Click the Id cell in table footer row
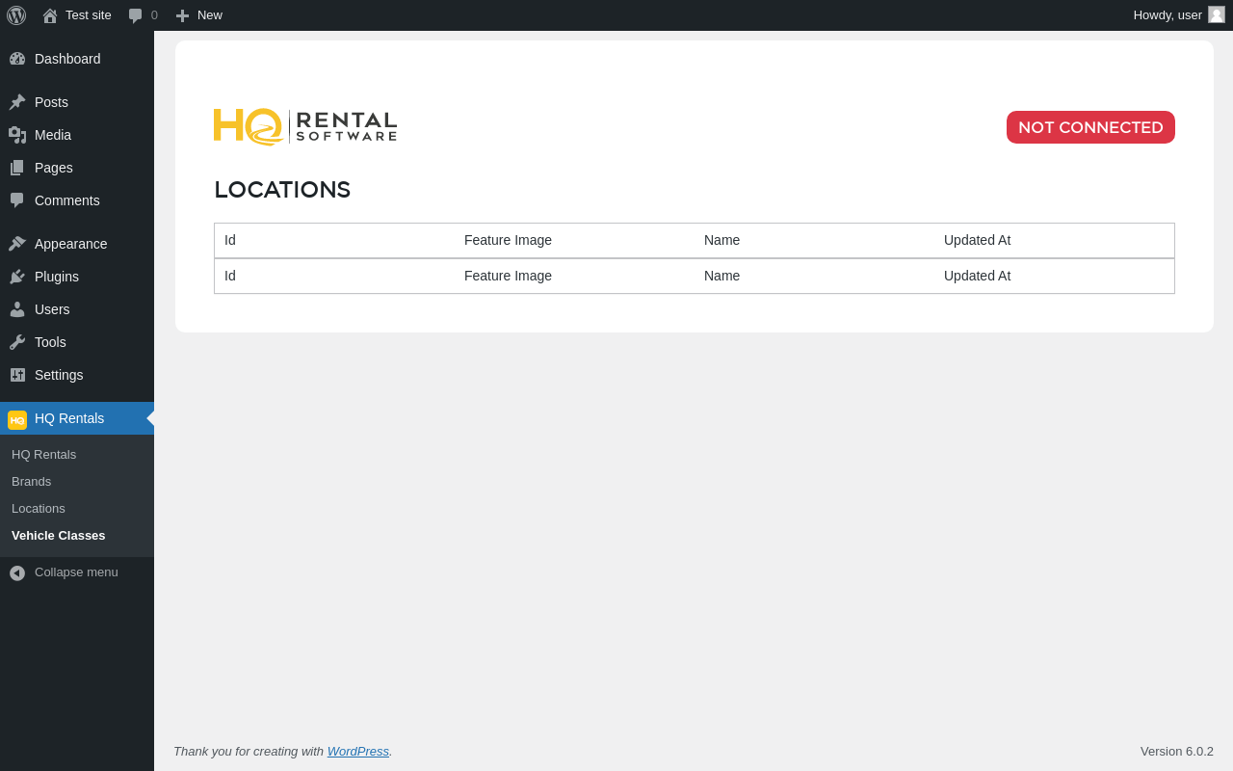Screen dimensions: 1233x771 click(x=230, y=277)
